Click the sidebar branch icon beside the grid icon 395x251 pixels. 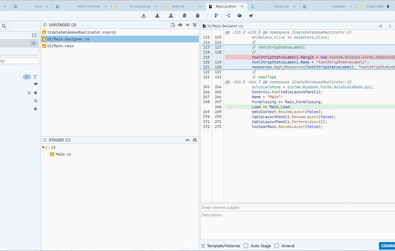36,93
